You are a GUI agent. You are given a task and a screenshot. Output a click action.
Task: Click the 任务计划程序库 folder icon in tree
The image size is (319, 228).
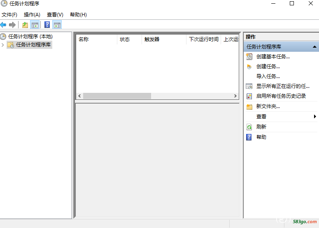(11, 45)
